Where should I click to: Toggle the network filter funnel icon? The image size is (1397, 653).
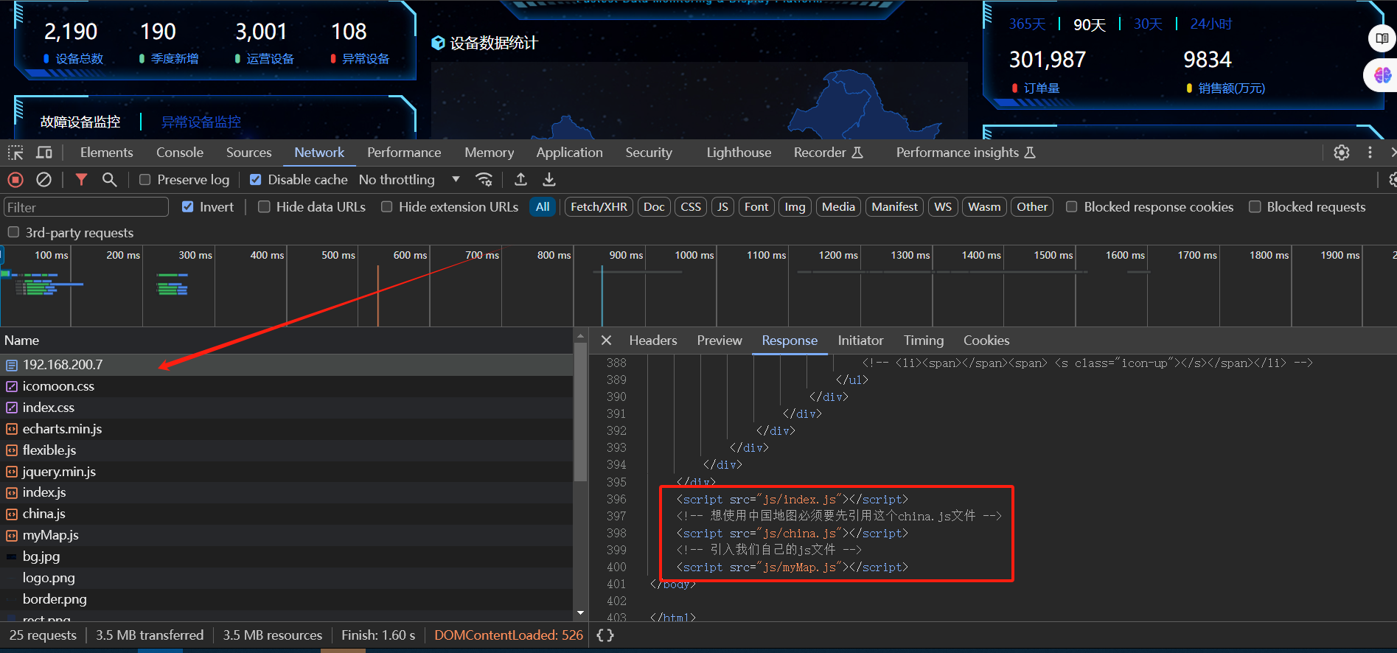(81, 179)
